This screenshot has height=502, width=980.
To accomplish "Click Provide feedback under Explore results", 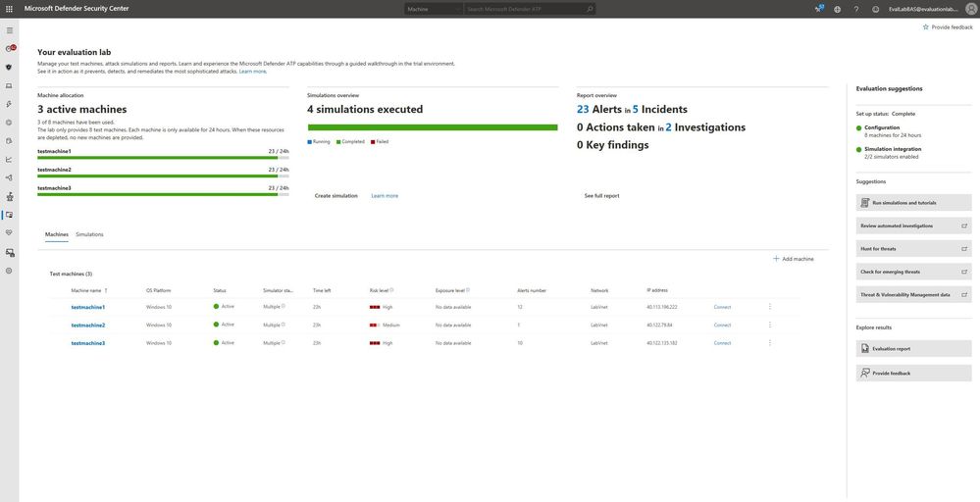I will pyautogui.click(x=913, y=373).
